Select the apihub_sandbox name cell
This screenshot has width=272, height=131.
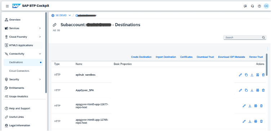[85, 75]
